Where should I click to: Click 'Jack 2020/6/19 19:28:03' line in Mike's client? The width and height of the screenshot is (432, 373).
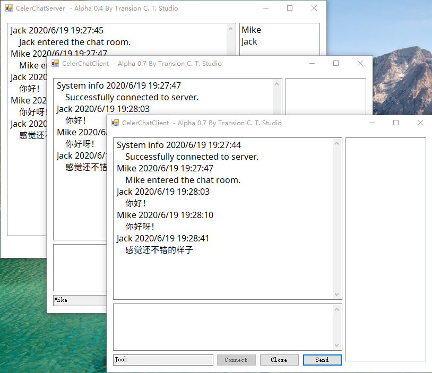click(103, 109)
